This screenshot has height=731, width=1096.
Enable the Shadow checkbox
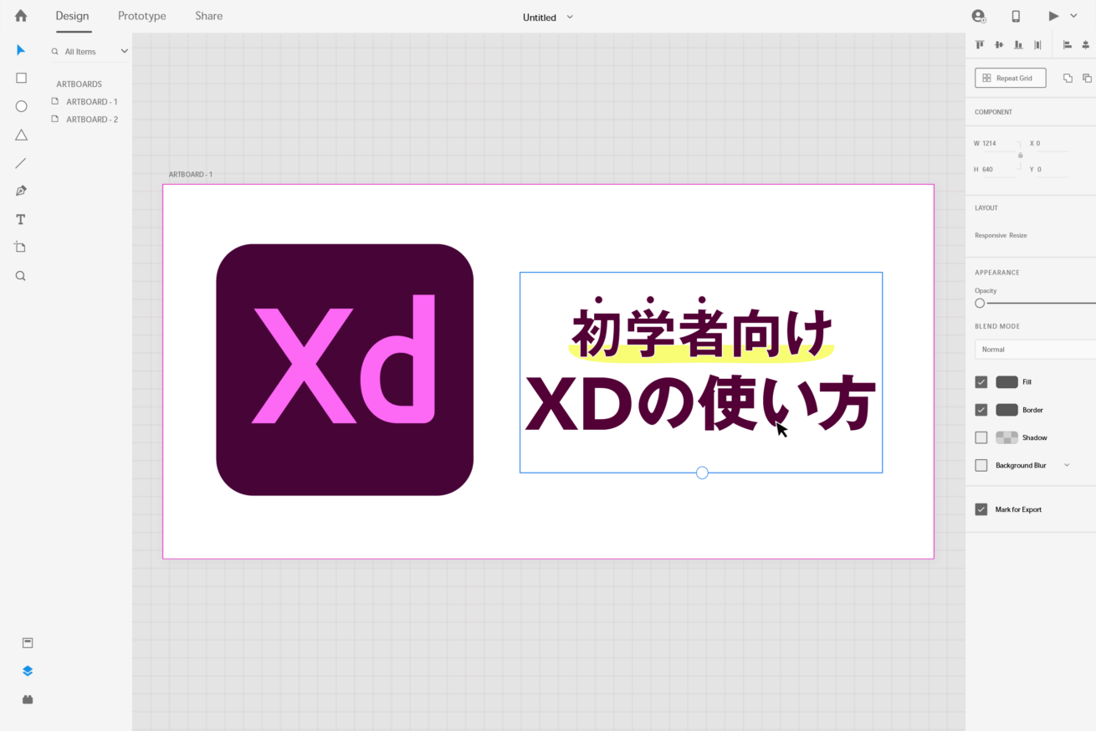[x=981, y=437]
